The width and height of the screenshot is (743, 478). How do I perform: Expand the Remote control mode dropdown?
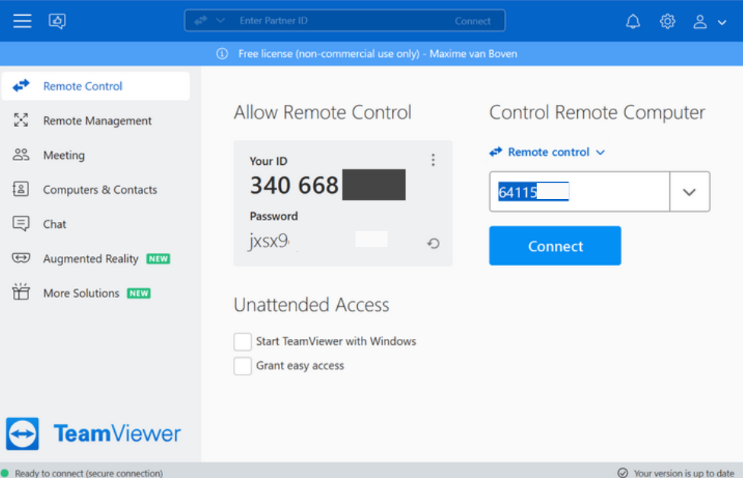click(x=547, y=152)
